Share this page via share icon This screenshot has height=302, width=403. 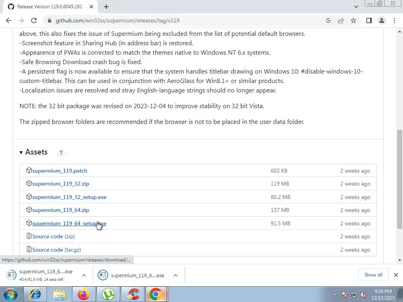[x=341, y=20]
